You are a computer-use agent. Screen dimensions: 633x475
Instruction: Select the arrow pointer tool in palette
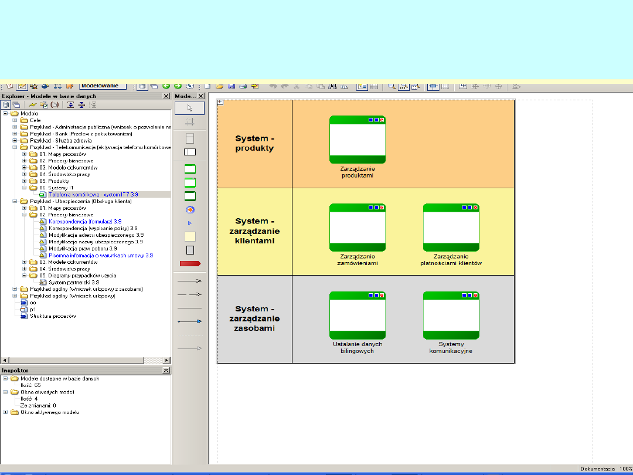(x=189, y=108)
